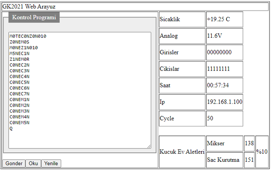Click program line C0NEC4N

click(x=20, y=76)
